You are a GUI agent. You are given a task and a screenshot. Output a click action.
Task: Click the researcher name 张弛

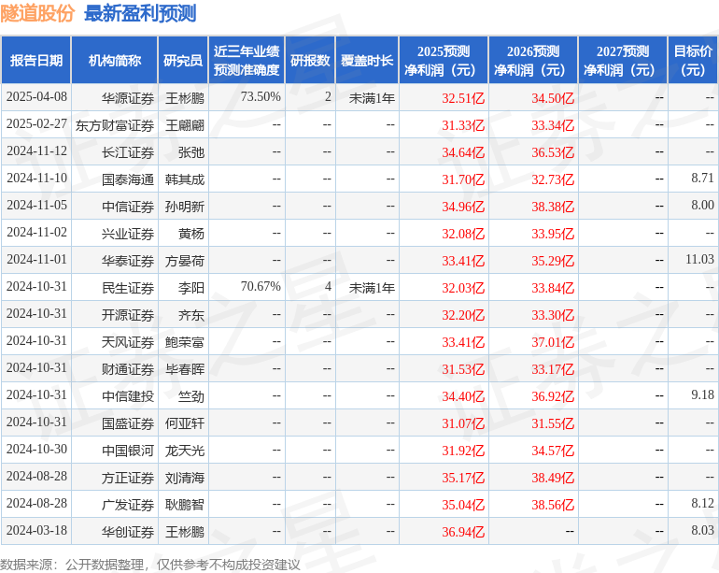pyautogui.click(x=191, y=152)
